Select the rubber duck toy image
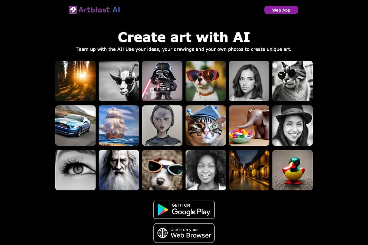The height and width of the screenshot is (245, 368). tap(292, 170)
